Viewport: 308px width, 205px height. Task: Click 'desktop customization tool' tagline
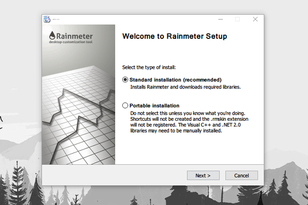[x=71, y=42]
